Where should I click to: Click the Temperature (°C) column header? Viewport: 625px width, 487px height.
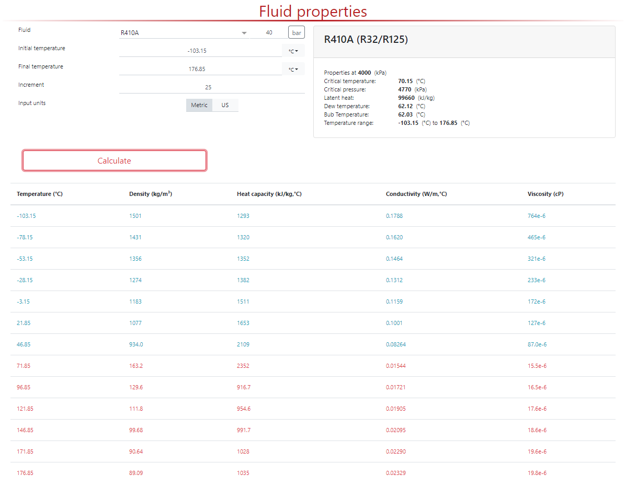[40, 194]
